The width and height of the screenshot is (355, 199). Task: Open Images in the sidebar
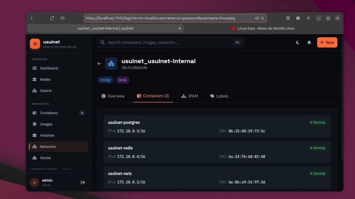(x=58, y=124)
